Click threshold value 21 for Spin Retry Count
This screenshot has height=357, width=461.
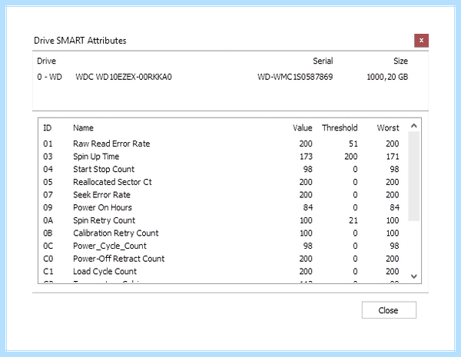pyautogui.click(x=353, y=220)
